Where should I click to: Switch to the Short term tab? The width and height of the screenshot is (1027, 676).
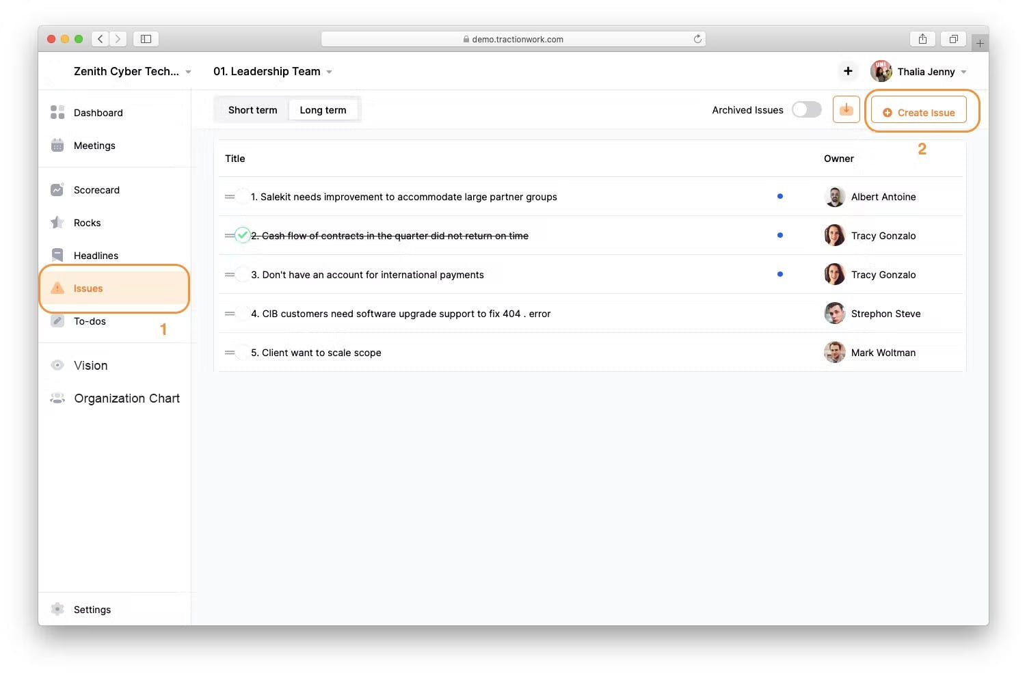point(253,110)
